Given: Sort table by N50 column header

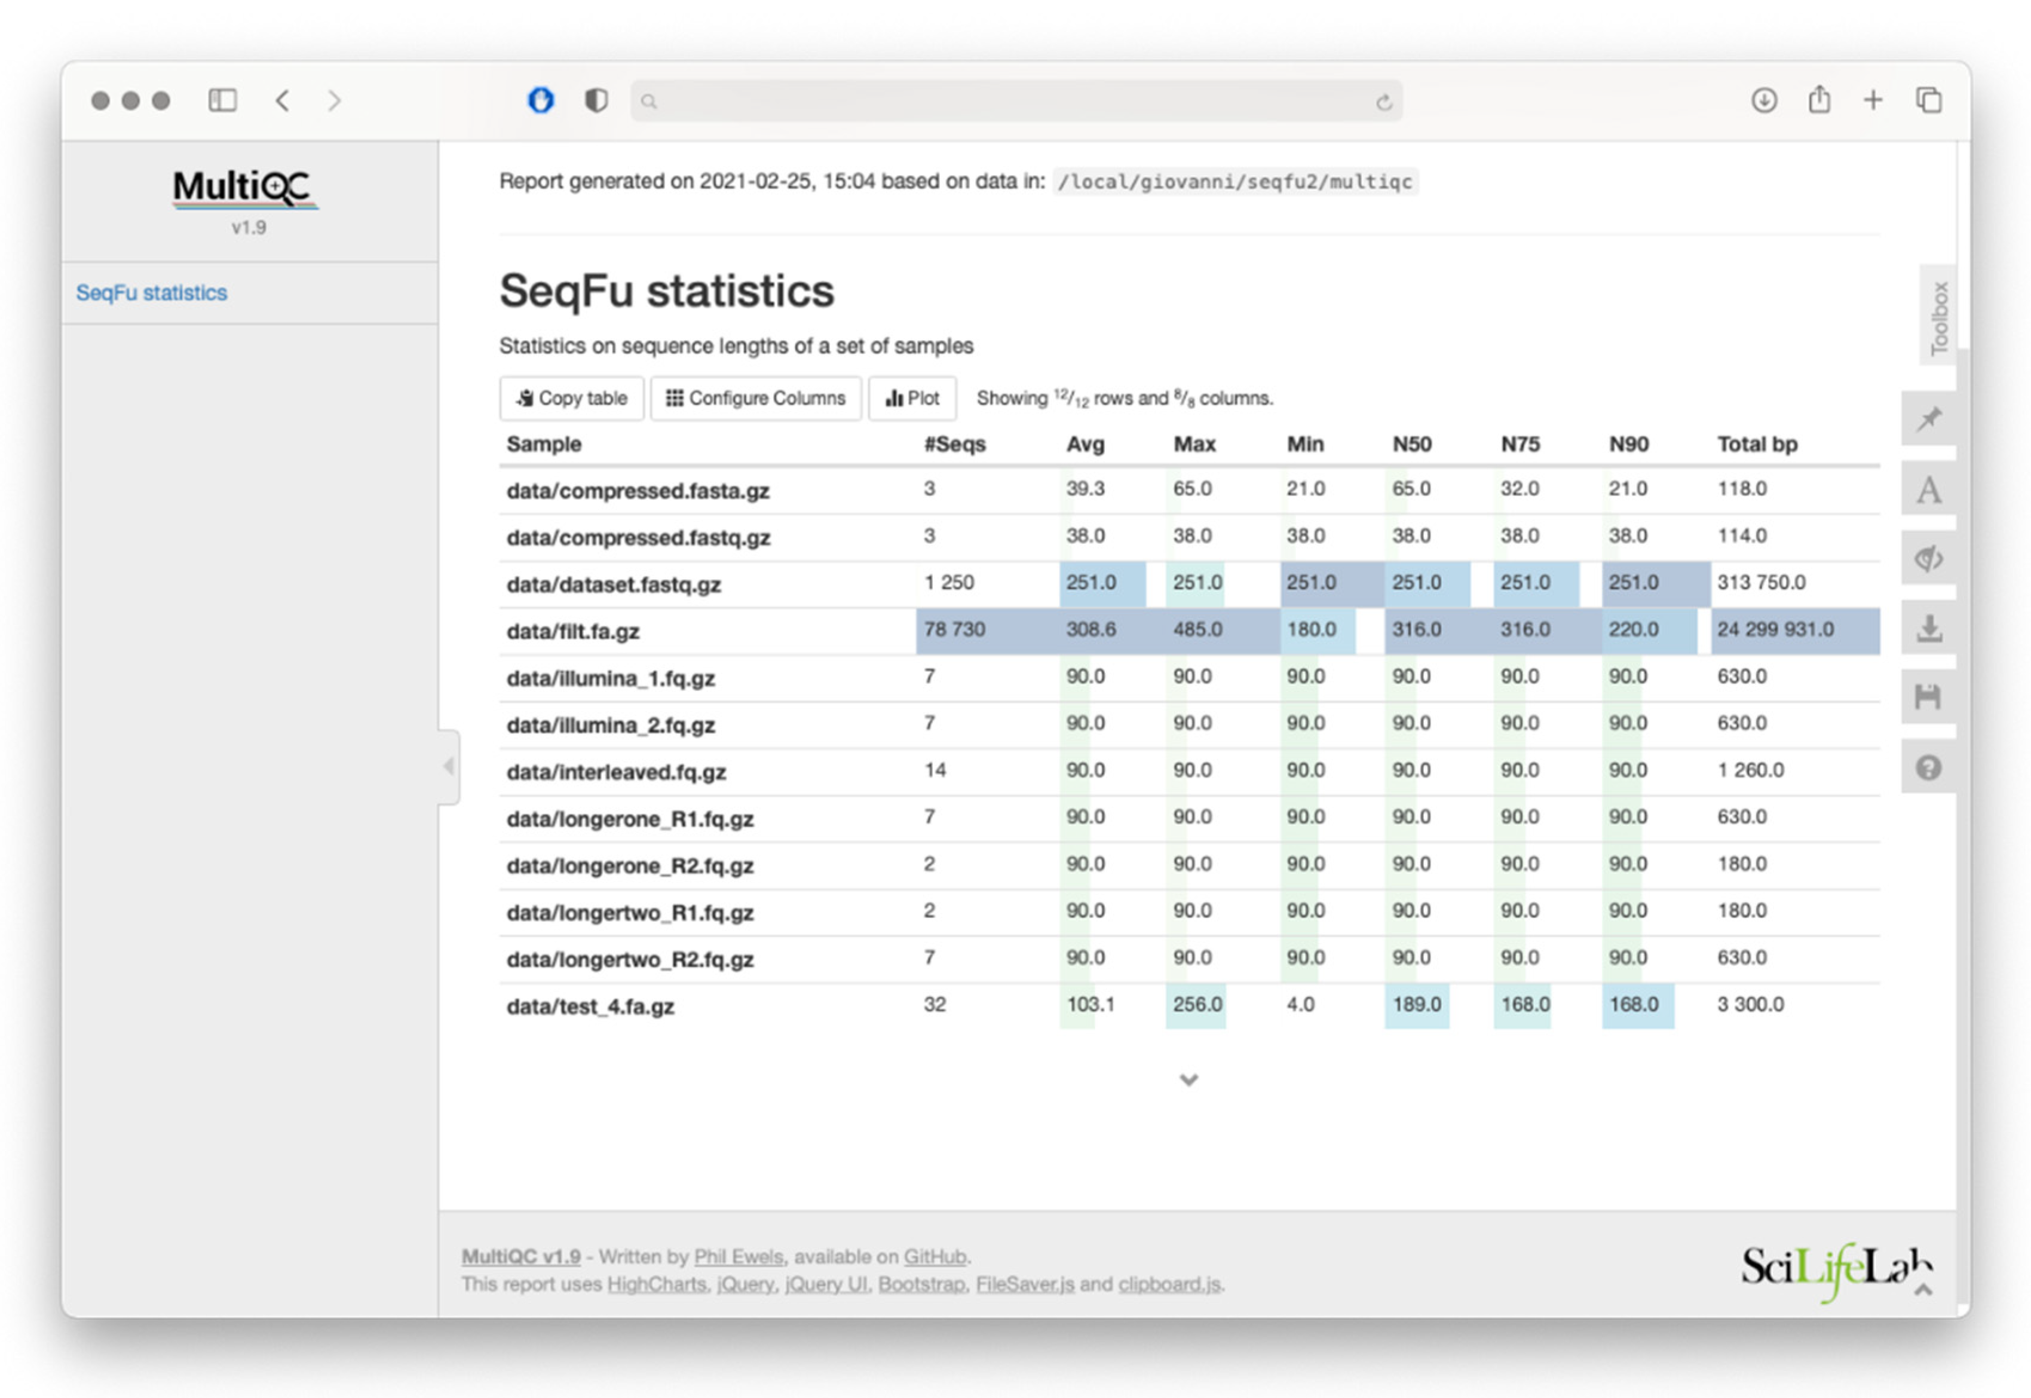Looking at the screenshot, I should [1411, 444].
